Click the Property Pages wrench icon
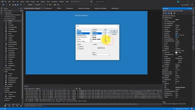Screen dimensions: 195x110 pos(174,13)
